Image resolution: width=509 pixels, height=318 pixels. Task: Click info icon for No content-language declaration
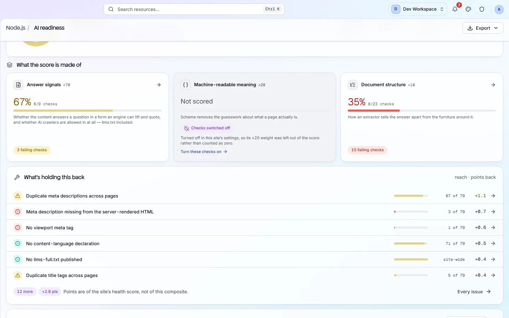[x=18, y=243]
